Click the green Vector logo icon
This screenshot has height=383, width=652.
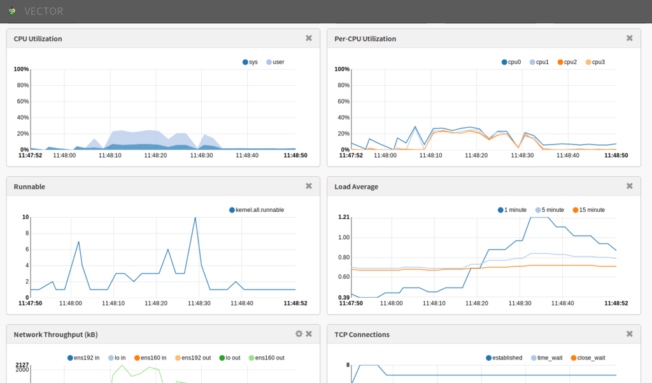pos(13,11)
